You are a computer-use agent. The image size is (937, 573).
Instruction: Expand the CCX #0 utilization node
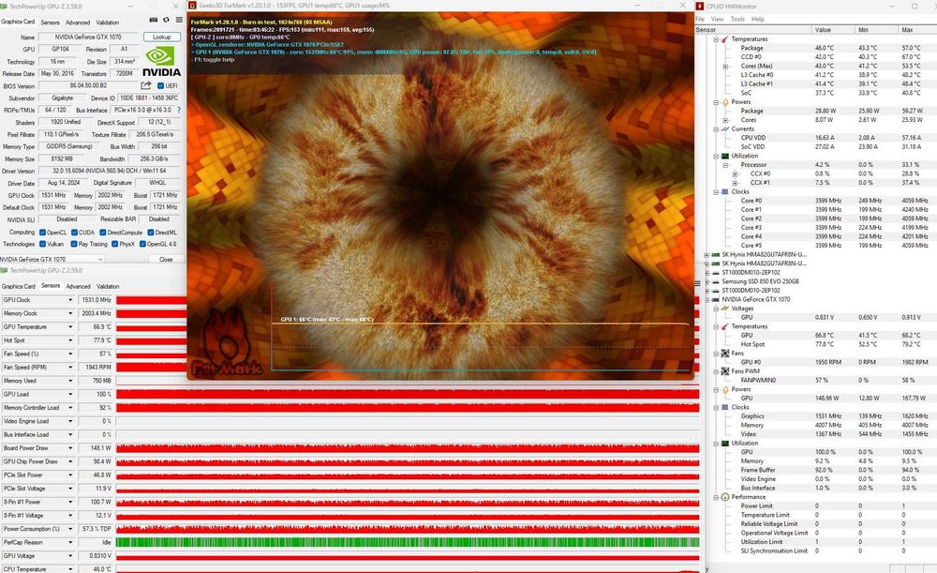tap(735, 173)
